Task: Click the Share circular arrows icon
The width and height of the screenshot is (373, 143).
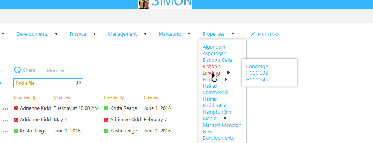Action: tap(17, 70)
